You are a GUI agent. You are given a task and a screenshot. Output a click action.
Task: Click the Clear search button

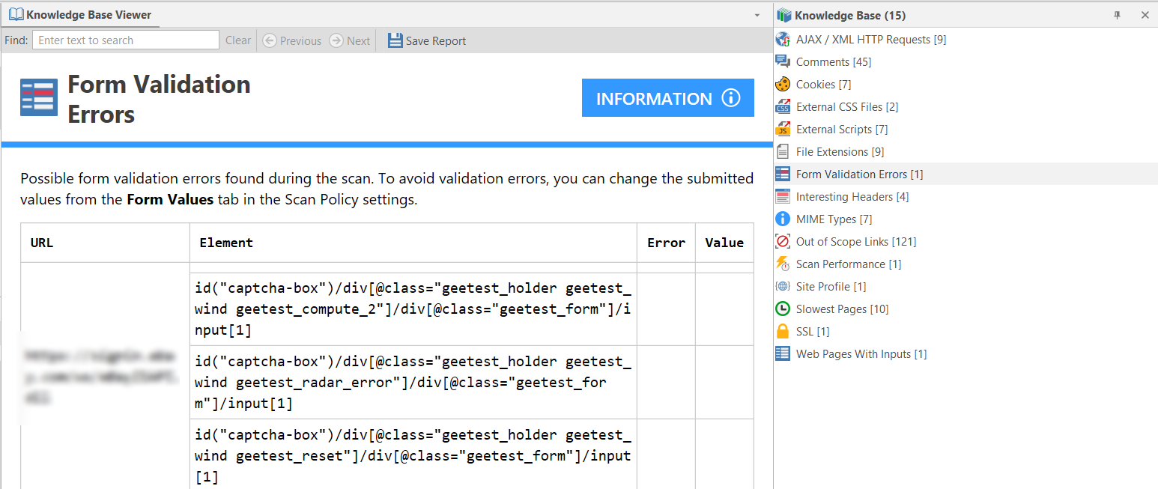pos(237,40)
